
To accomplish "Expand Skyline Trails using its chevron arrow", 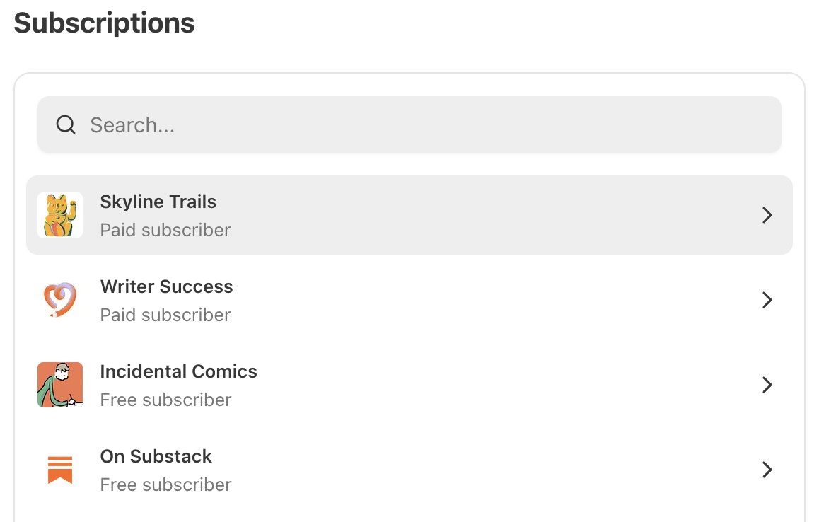I will pyautogui.click(x=767, y=215).
